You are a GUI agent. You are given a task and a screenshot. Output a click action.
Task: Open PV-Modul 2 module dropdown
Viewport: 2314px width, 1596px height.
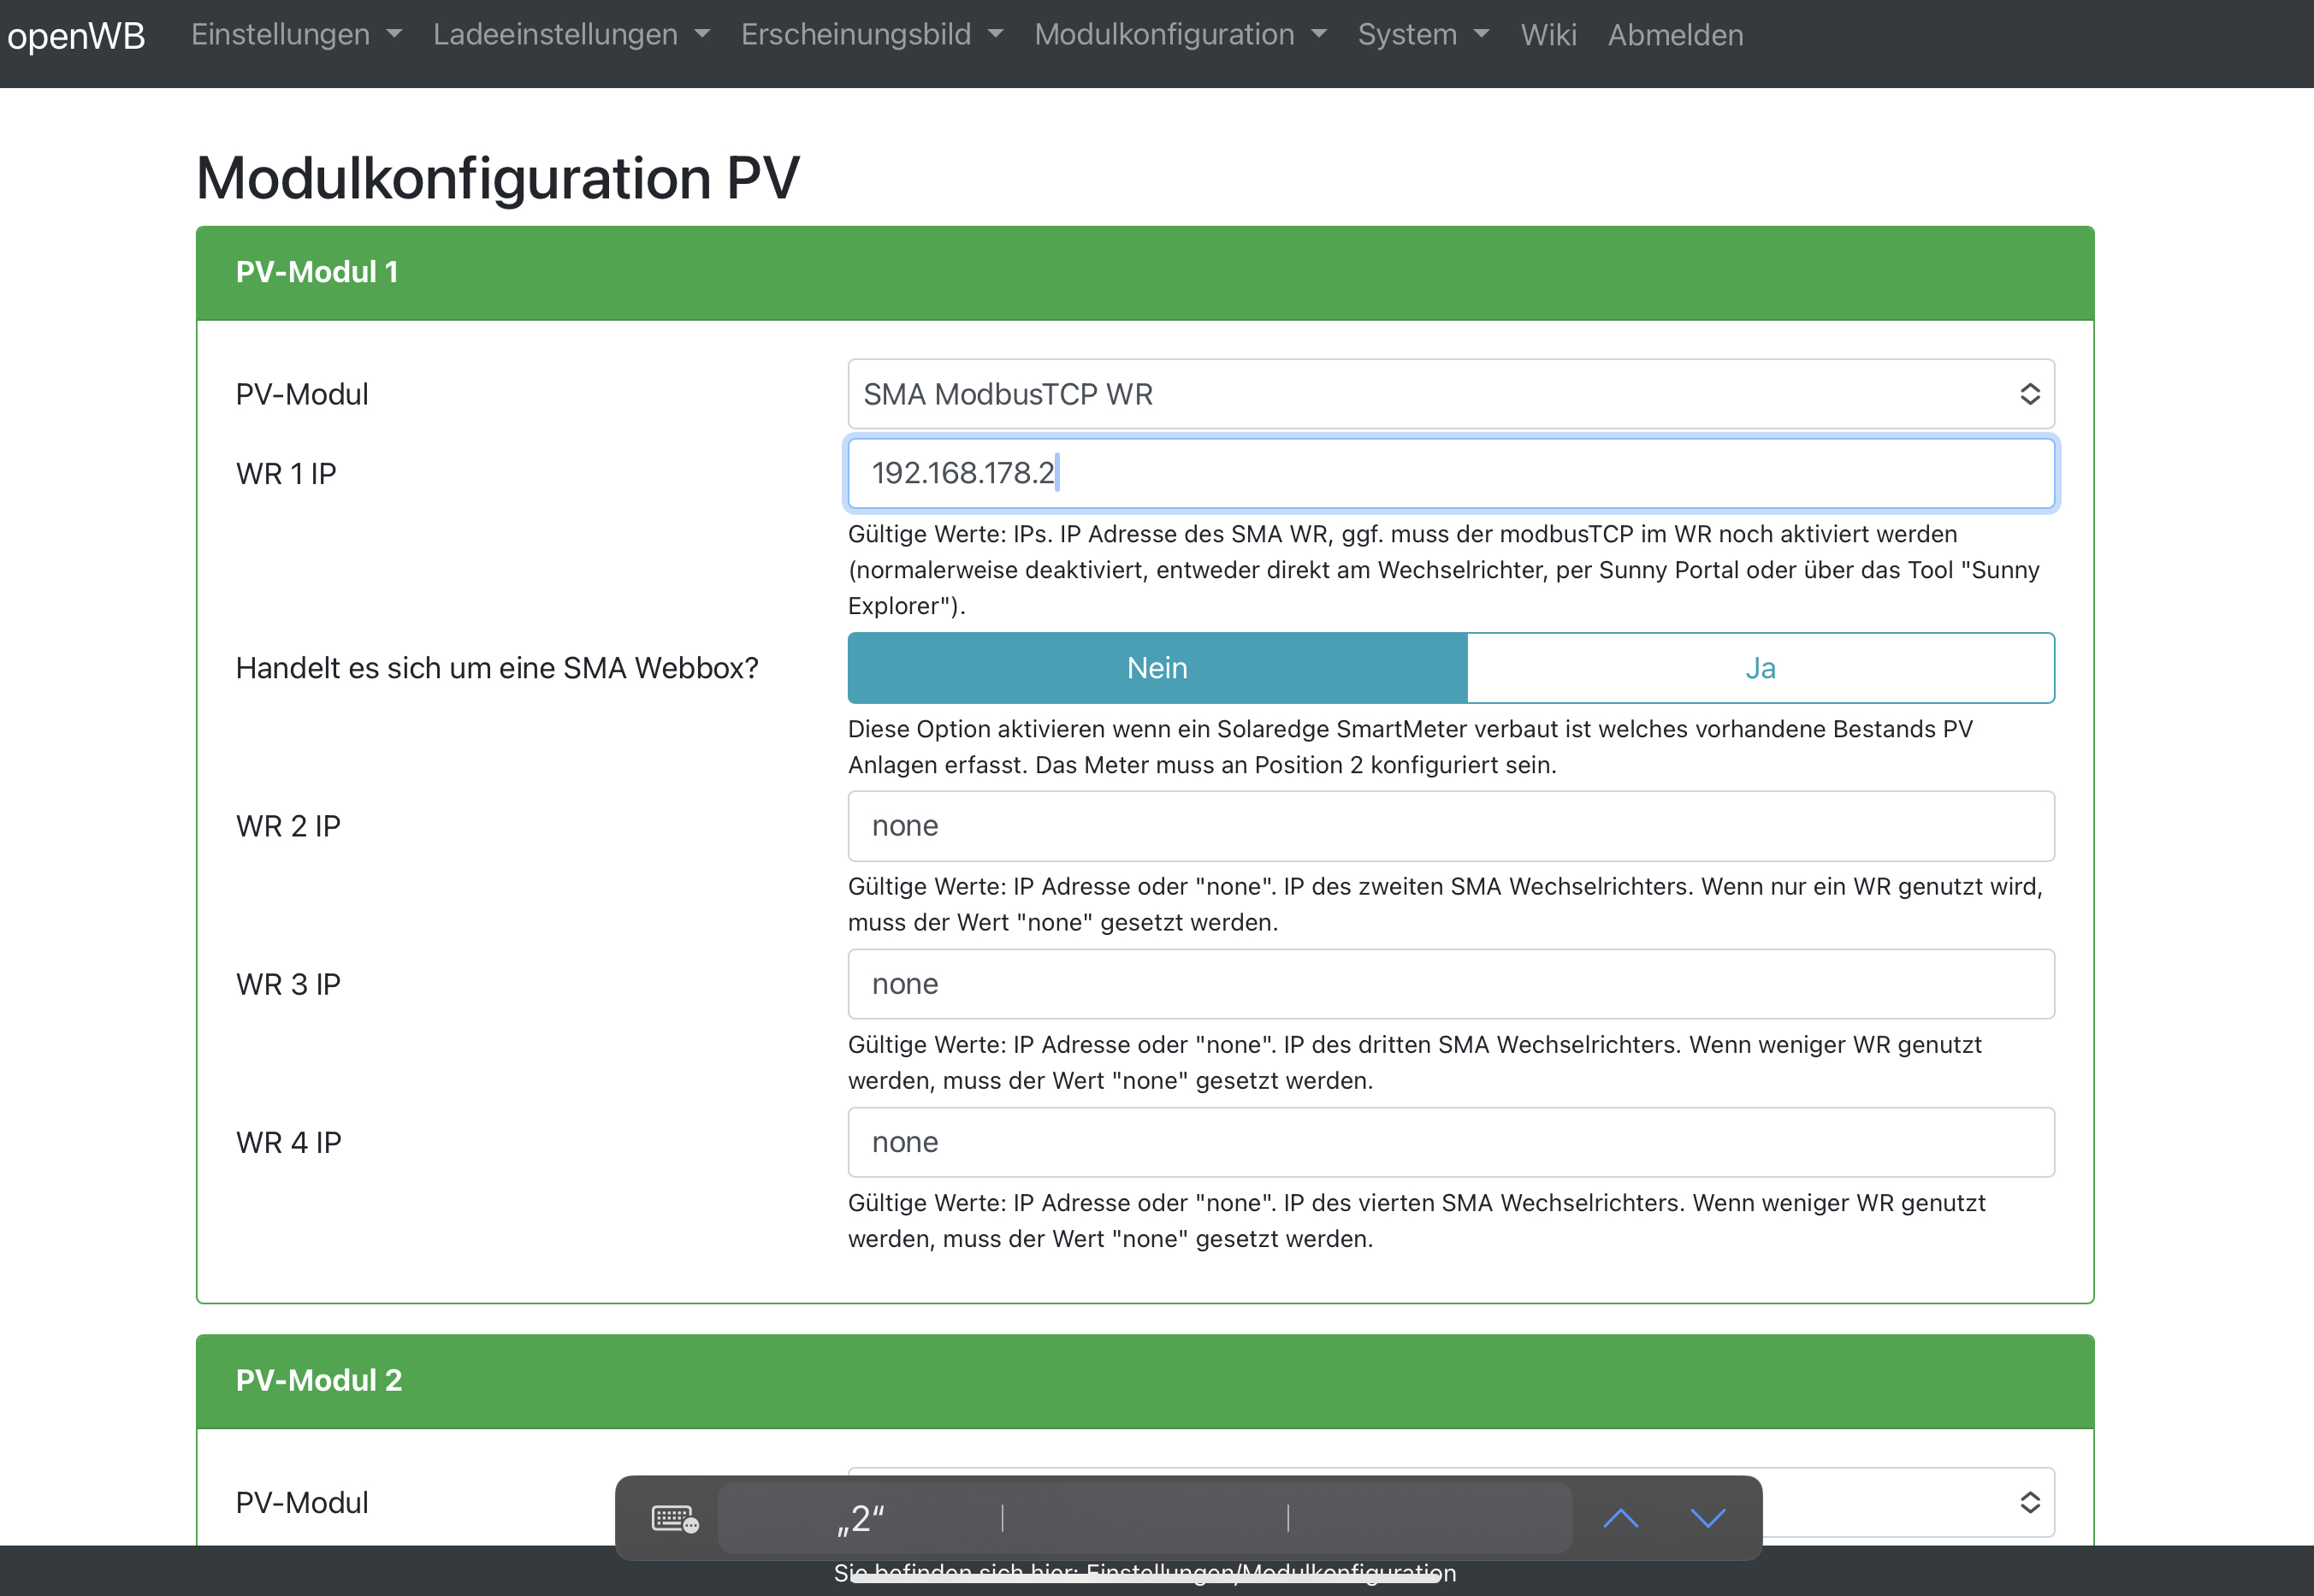[x=1900, y=1502]
